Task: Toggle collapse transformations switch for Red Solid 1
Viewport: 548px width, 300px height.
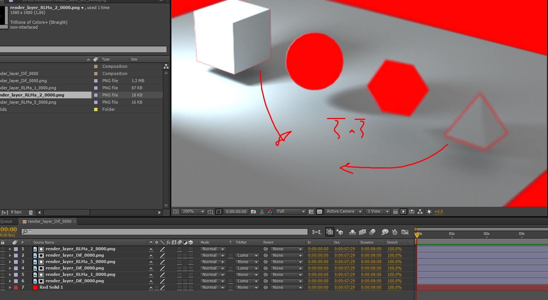Action: pyautogui.click(x=157, y=288)
